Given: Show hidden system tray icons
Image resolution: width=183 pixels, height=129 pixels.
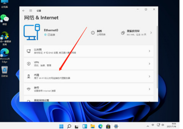Looking at the screenshot, I should tap(148, 126).
